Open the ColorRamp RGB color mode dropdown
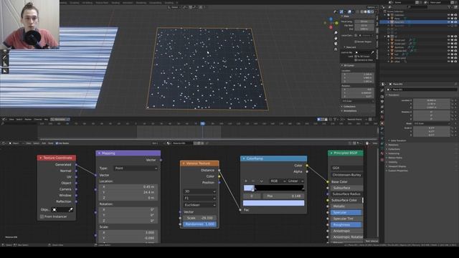Image resolution: width=459 pixels, height=258 pixels. coord(278,181)
